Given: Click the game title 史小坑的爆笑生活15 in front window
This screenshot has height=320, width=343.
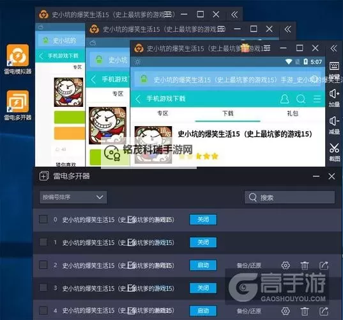Looking at the screenshot, I should [245, 134].
